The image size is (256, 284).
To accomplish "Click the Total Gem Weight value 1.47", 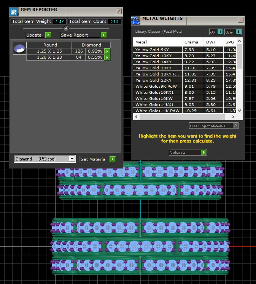I will (60, 22).
